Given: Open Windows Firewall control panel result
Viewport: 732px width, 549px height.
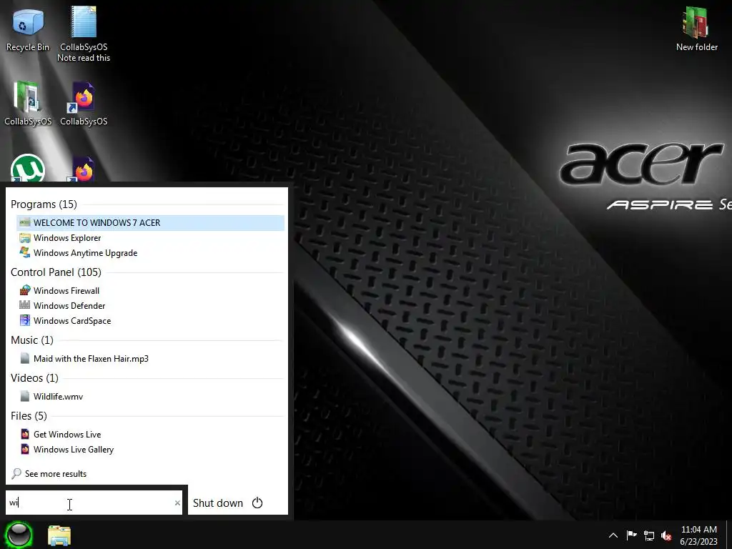Looking at the screenshot, I should (x=150, y=291).
